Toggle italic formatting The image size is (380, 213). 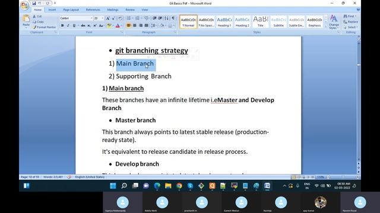click(68, 25)
